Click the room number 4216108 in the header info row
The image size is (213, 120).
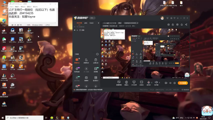(x=128, y=26)
